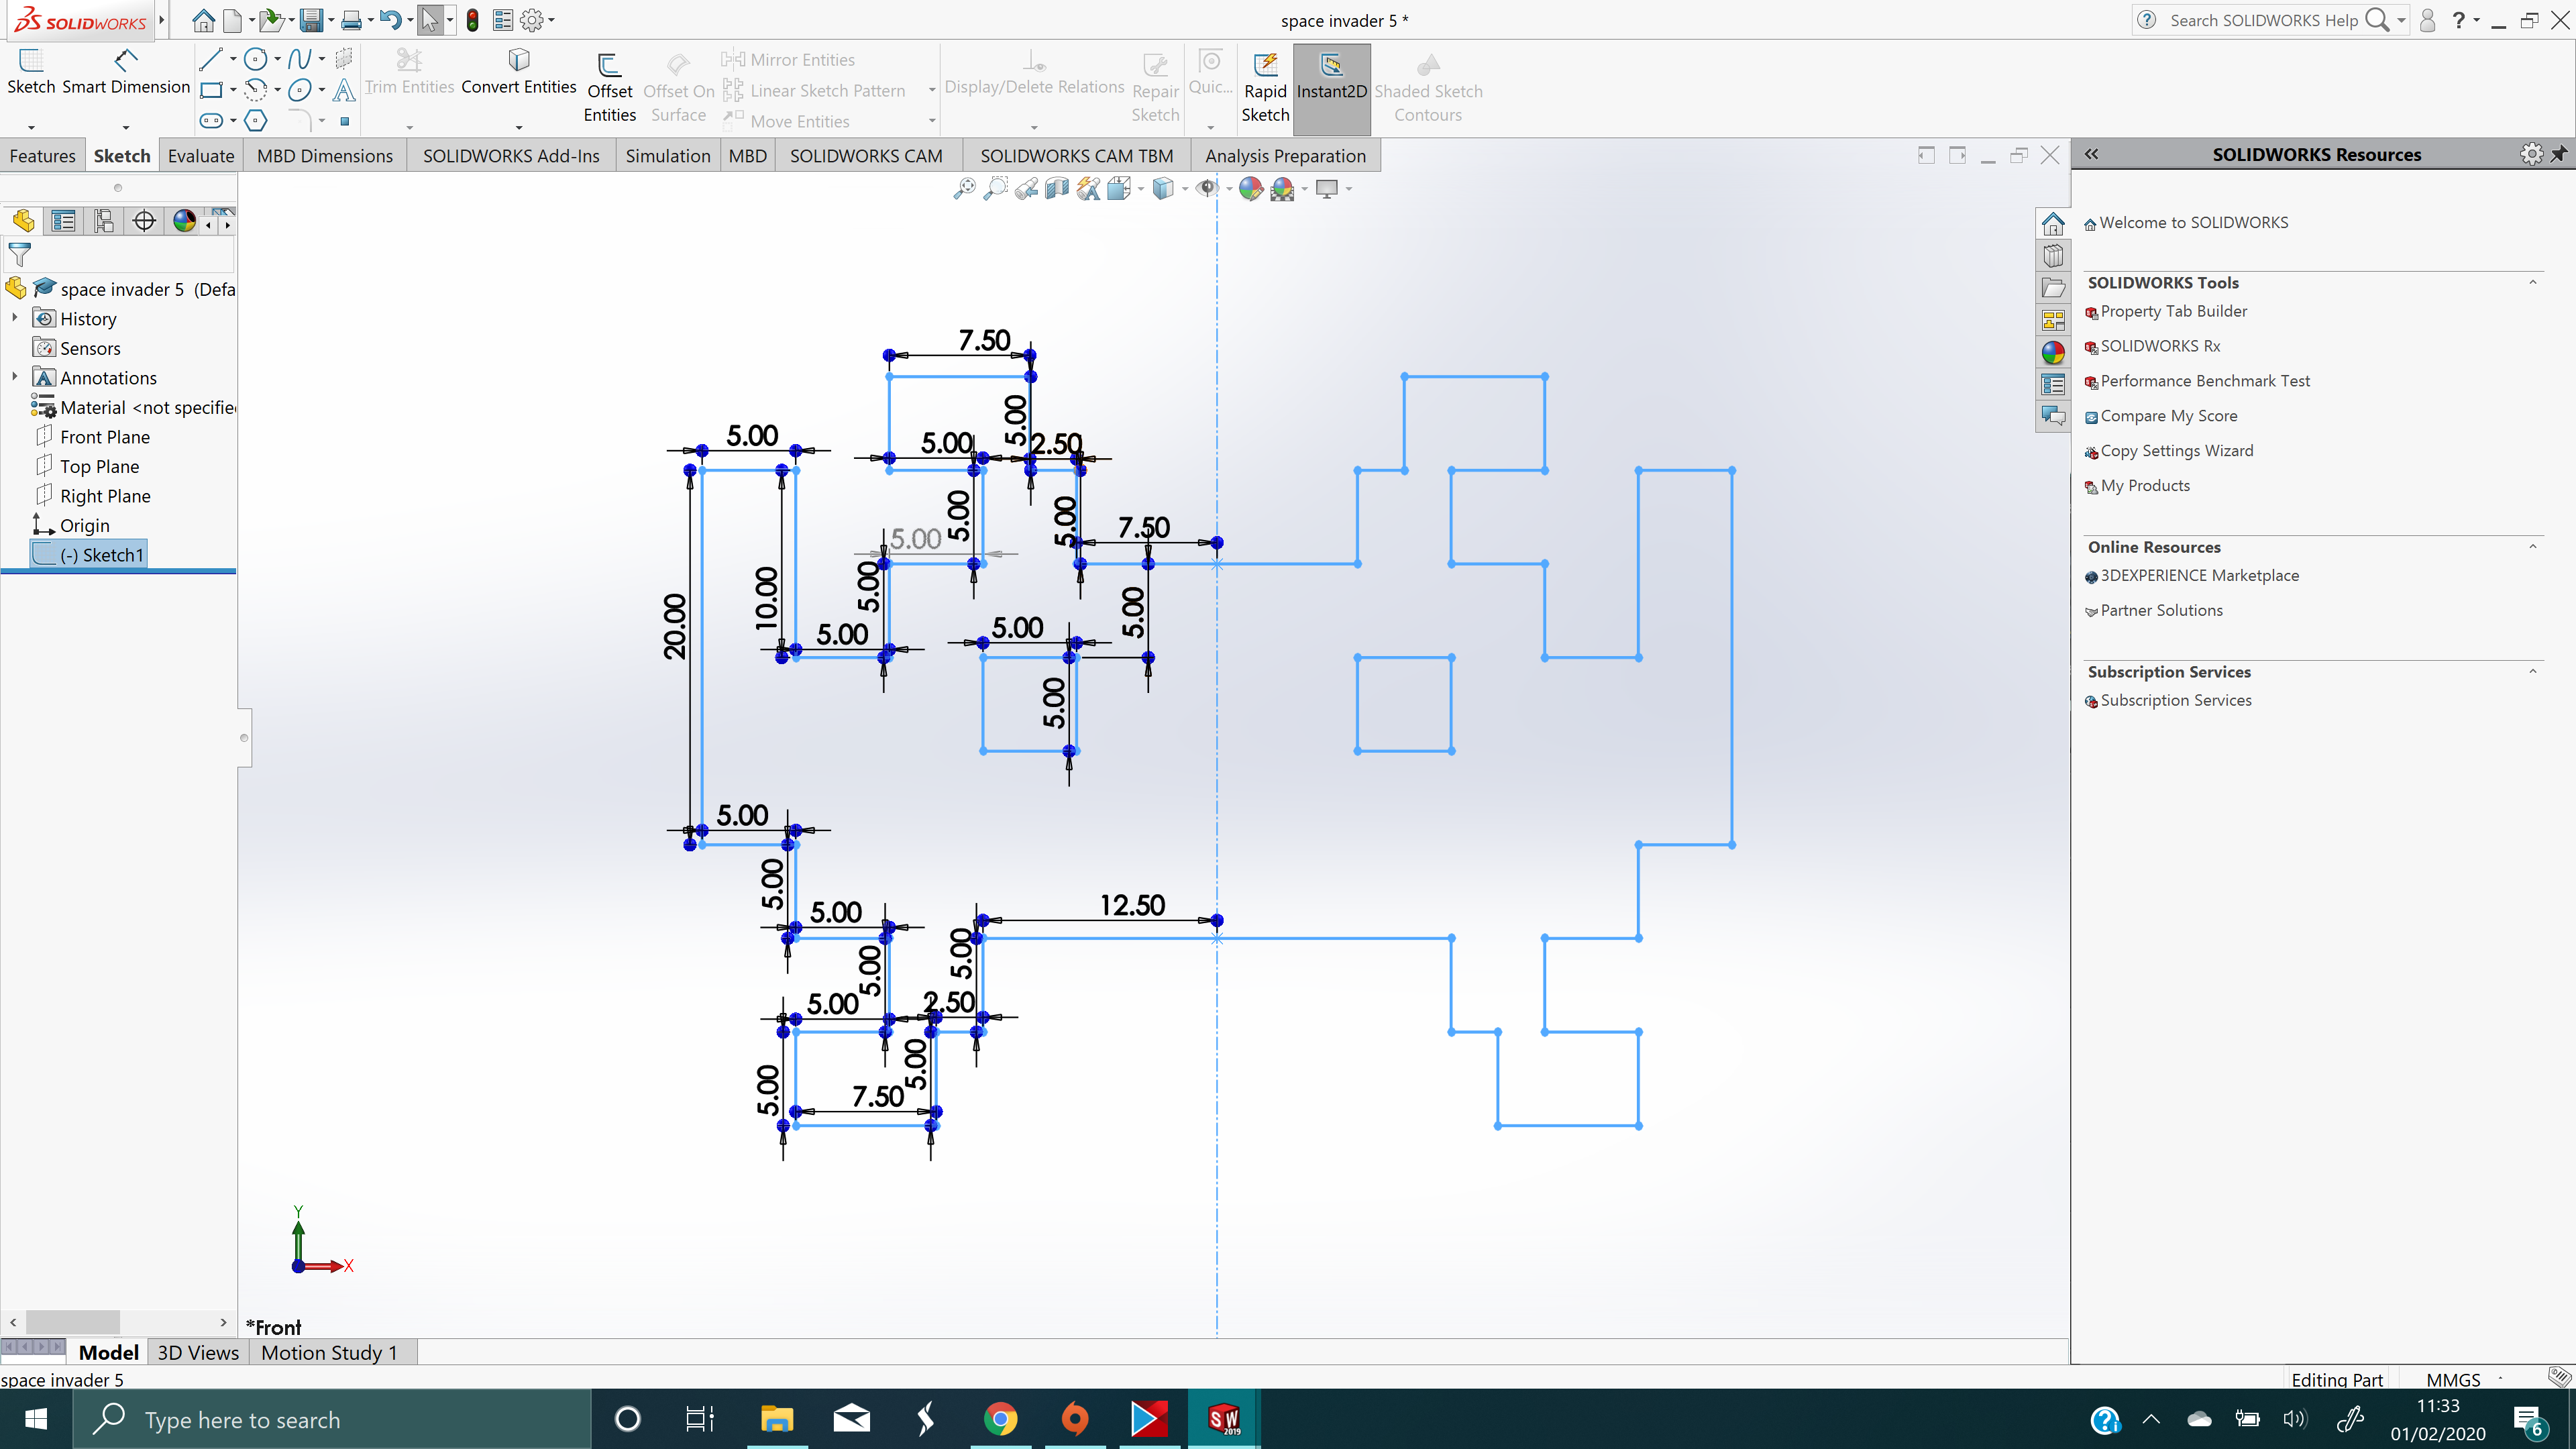2576x1449 pixels.
Task: Expand the History tree node
Action: point(15,318)
